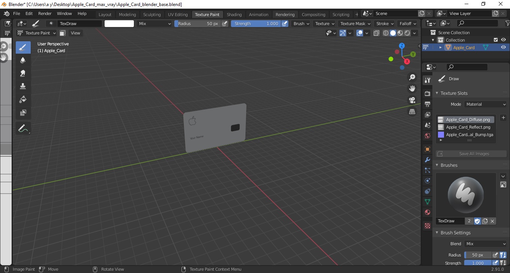Select the Mask tool
510x273 pixels.
pos(23,112)
